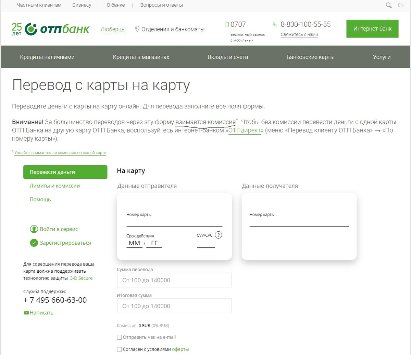Open the ОТПдирект link

point(245,131)
